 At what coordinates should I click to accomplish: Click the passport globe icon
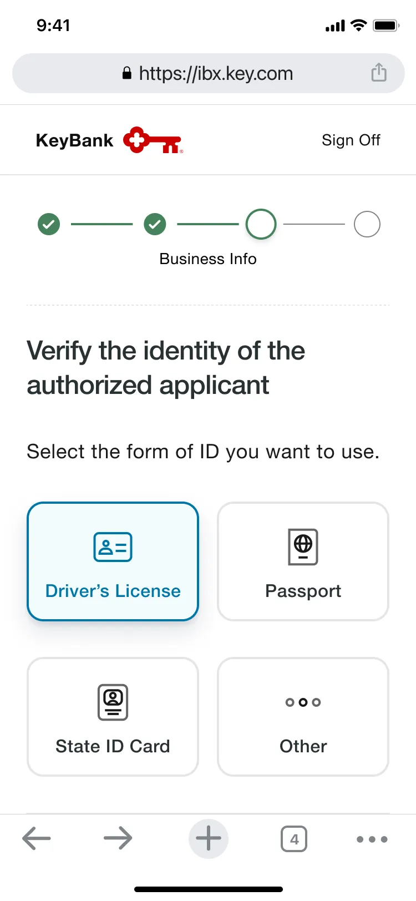[x=303, y=547]
